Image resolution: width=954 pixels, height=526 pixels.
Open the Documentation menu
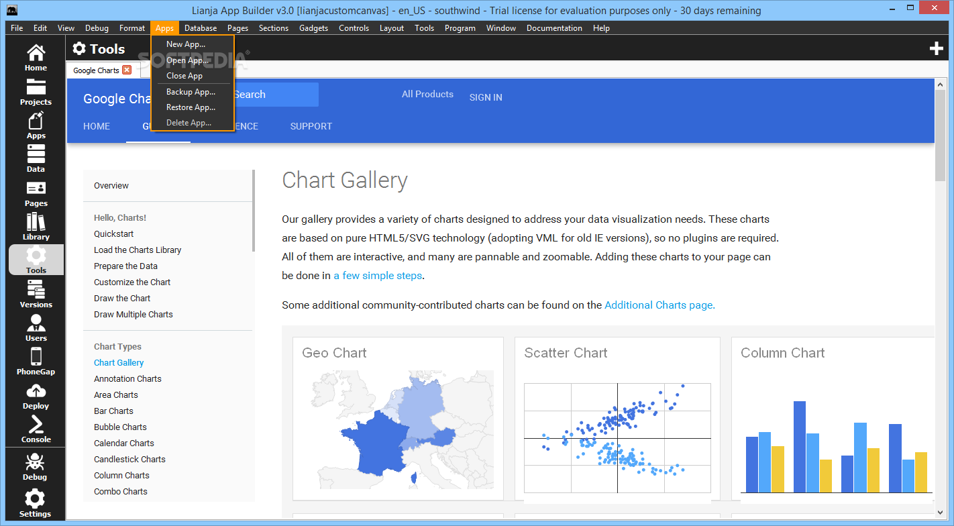click(x=554, y=28)
